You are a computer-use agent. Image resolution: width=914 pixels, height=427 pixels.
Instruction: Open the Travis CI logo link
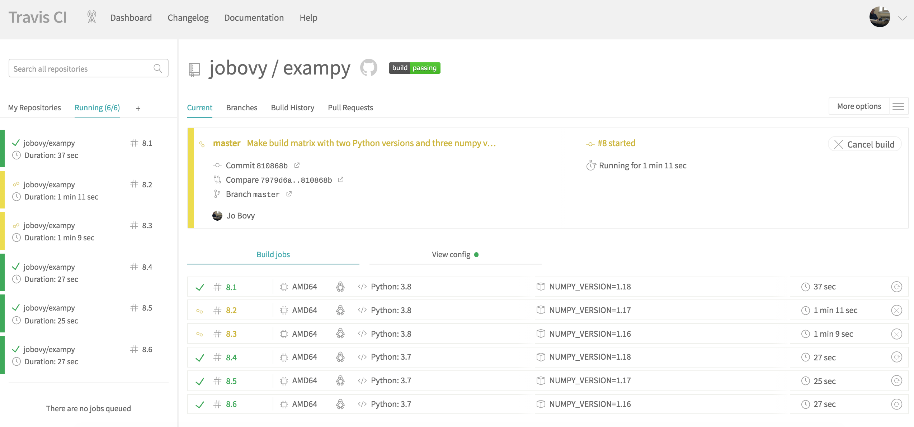pos(38,18)
